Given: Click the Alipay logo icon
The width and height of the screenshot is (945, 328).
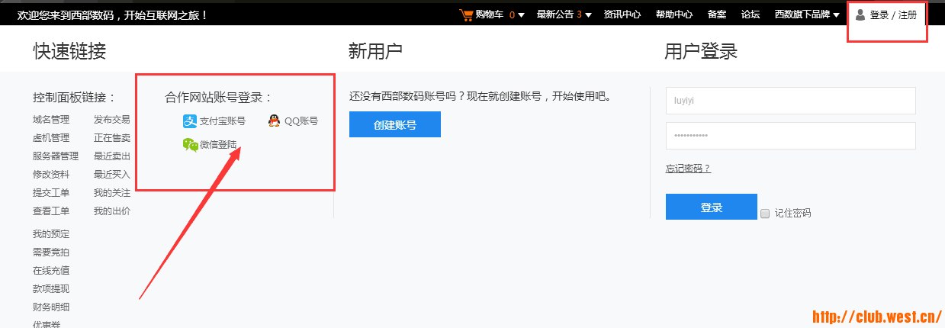Looking at the screenshot, I should (189, 121).
